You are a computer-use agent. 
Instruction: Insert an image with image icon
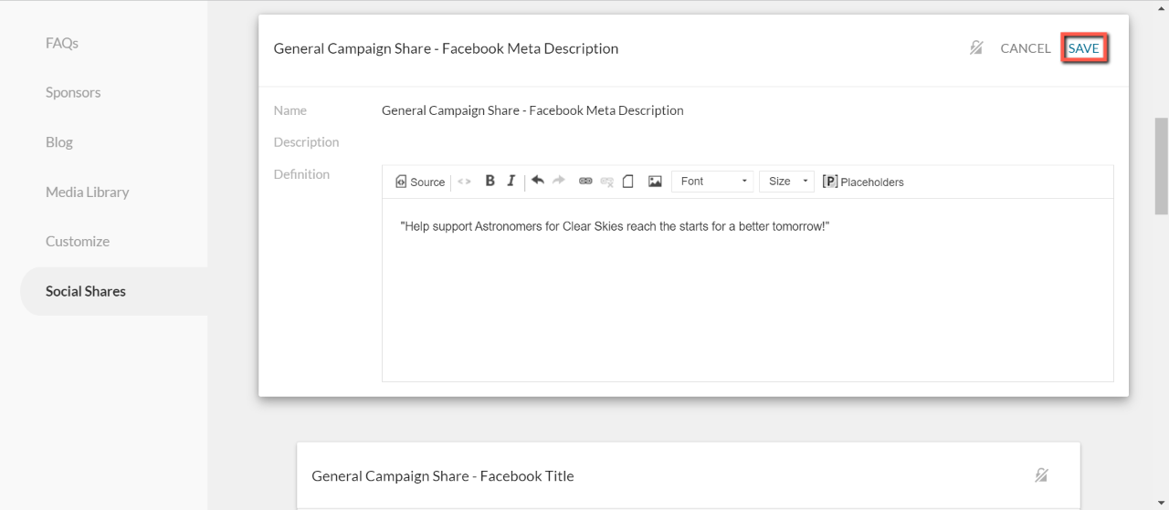[x=655, y=182]
